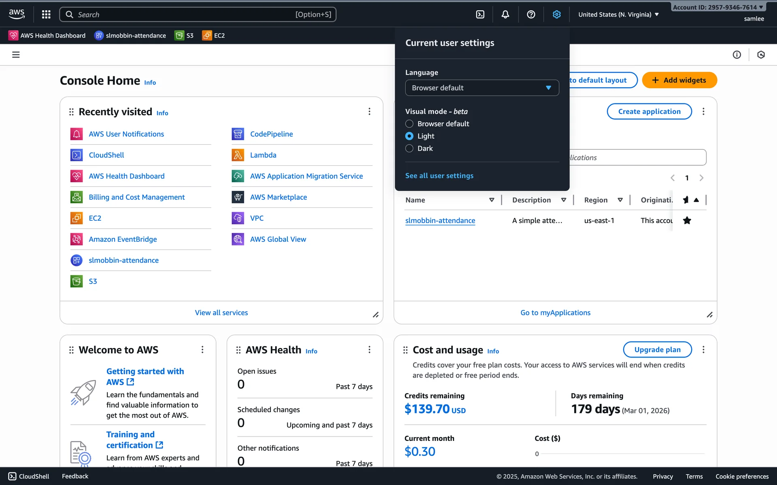The height and width of the screenshot is (485, 777).
Task: Select Browser default visual mode
Action: tap(409, 124)
